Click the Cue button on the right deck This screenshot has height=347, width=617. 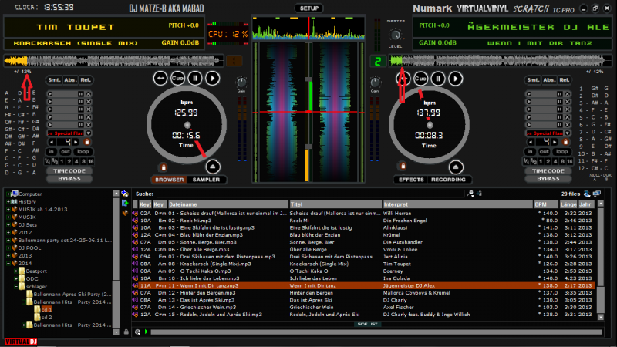pos(420,78)
